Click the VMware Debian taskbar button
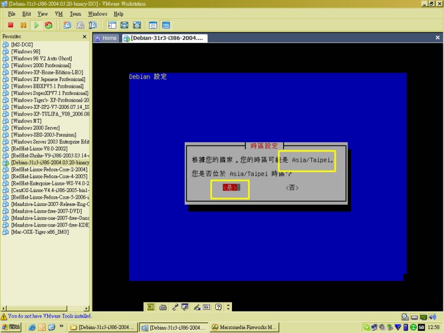The image size is (444, 333). click(174, 327)
